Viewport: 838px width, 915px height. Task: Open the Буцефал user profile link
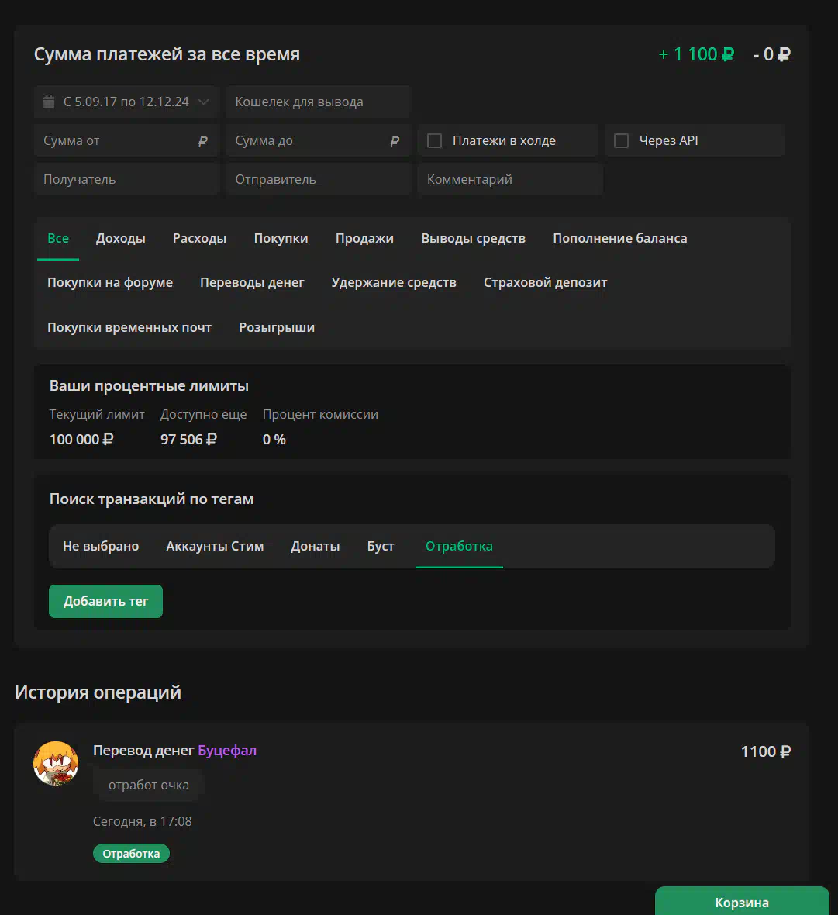(227, 751)
